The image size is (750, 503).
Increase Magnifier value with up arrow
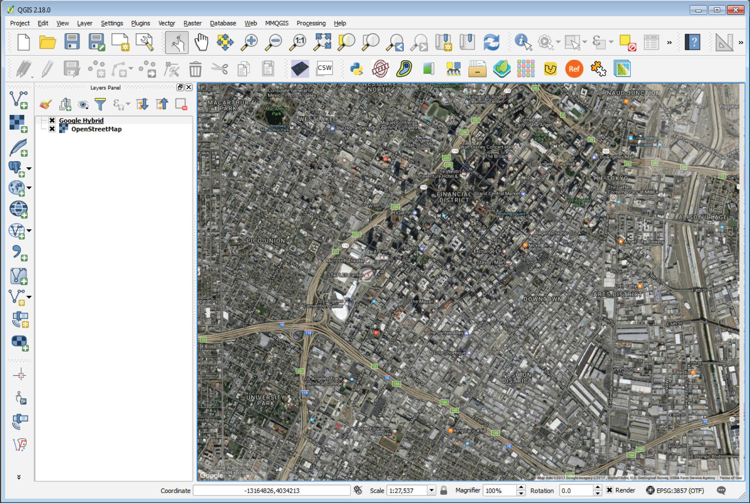(521, 487)
